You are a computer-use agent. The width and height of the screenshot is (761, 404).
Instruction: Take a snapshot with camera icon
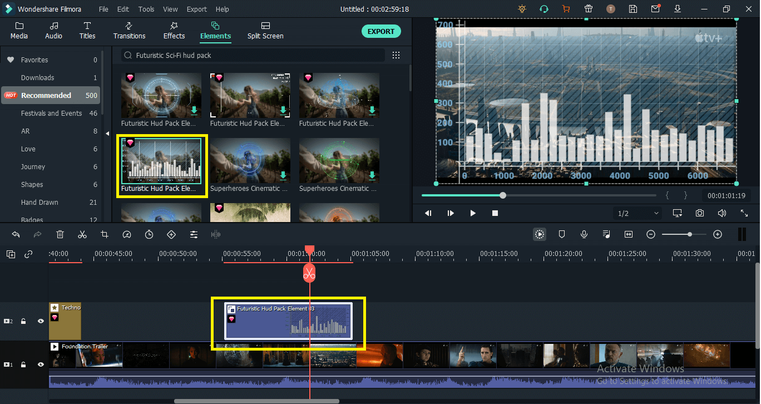click(x=699, y=213)
